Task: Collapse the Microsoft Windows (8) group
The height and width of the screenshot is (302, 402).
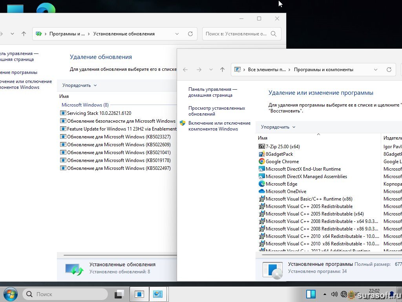Action: [85, 105]
